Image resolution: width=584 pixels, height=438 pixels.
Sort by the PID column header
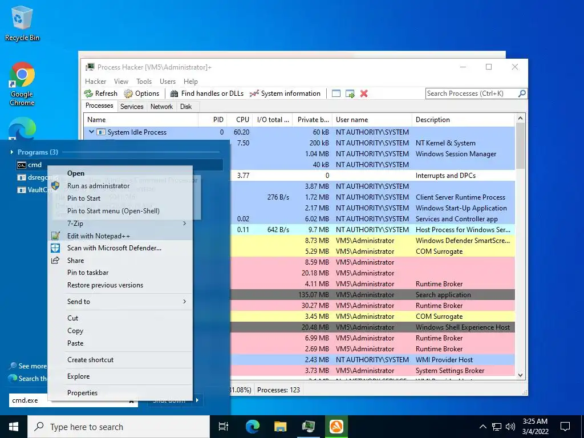(x=212, y=120)
